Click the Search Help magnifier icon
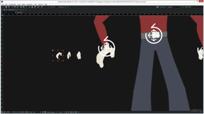 [x=183, y=7]
